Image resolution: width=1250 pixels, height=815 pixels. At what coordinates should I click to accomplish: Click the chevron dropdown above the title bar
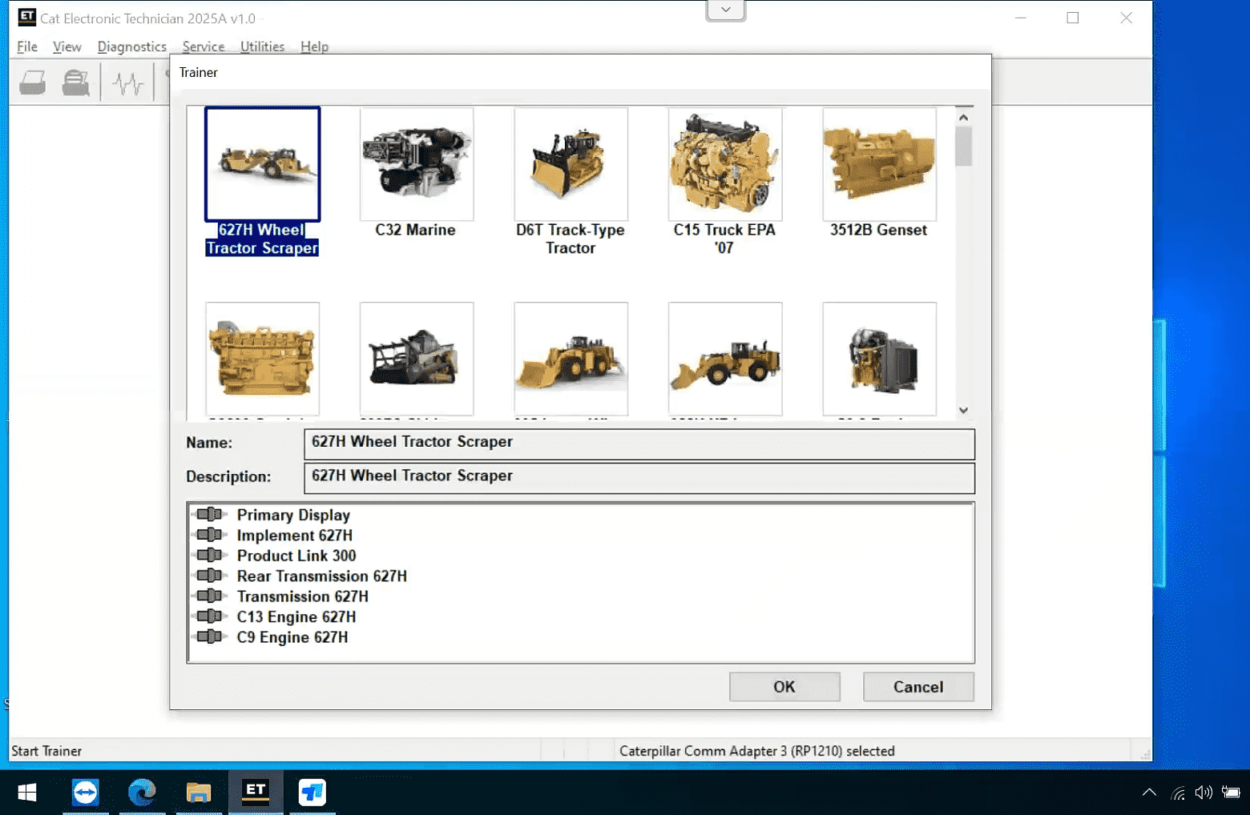[x=724, y=9]
